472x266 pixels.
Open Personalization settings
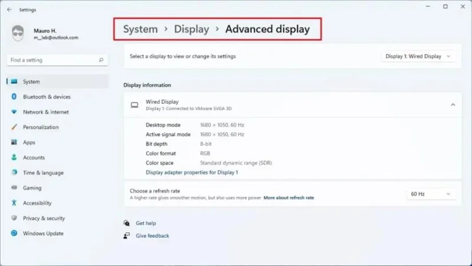pyautogui.click(x=57, y=127)
